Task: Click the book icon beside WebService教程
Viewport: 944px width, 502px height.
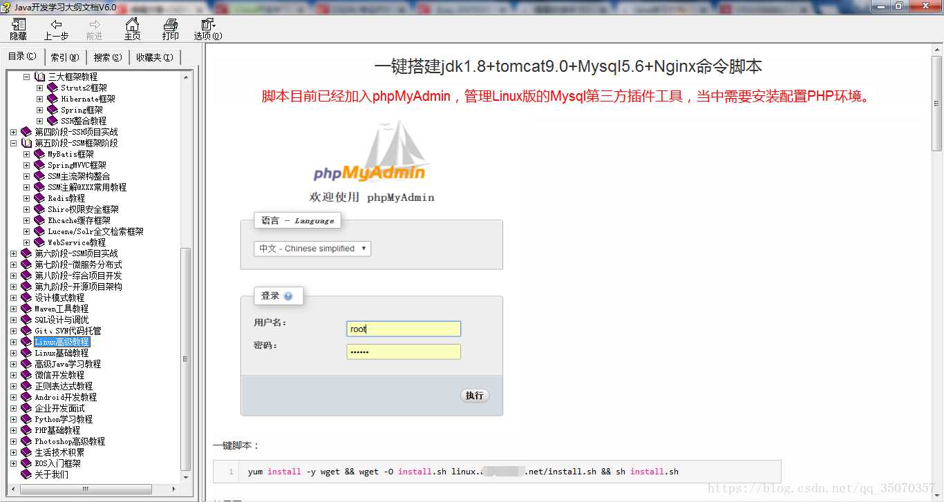Action: coord(39,242)
